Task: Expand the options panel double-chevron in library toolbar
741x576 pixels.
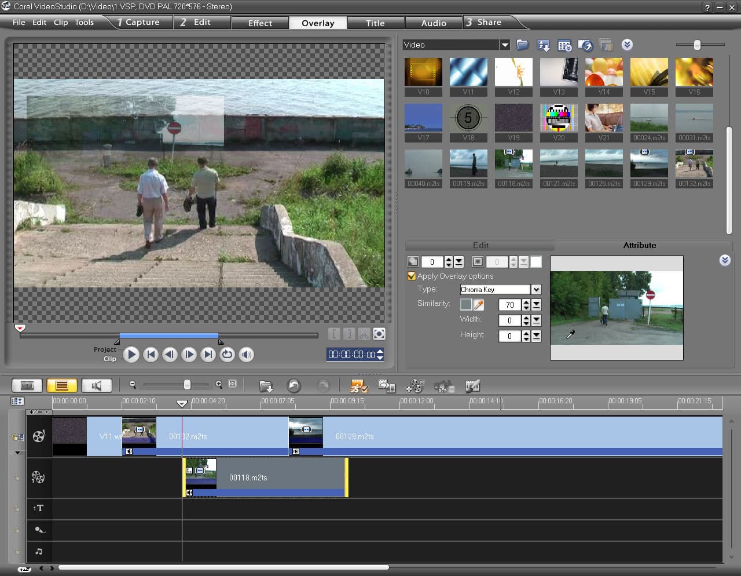Action: (627, 45)
